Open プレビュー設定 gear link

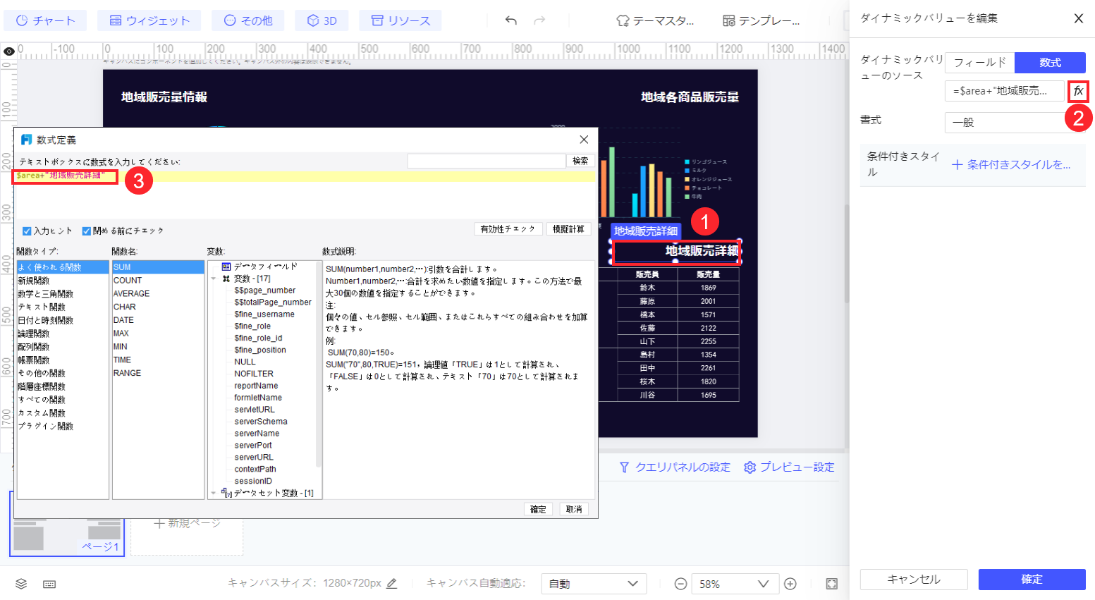[x=789, y=467]
